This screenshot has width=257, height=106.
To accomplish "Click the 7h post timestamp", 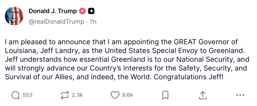I will [93, 22].
